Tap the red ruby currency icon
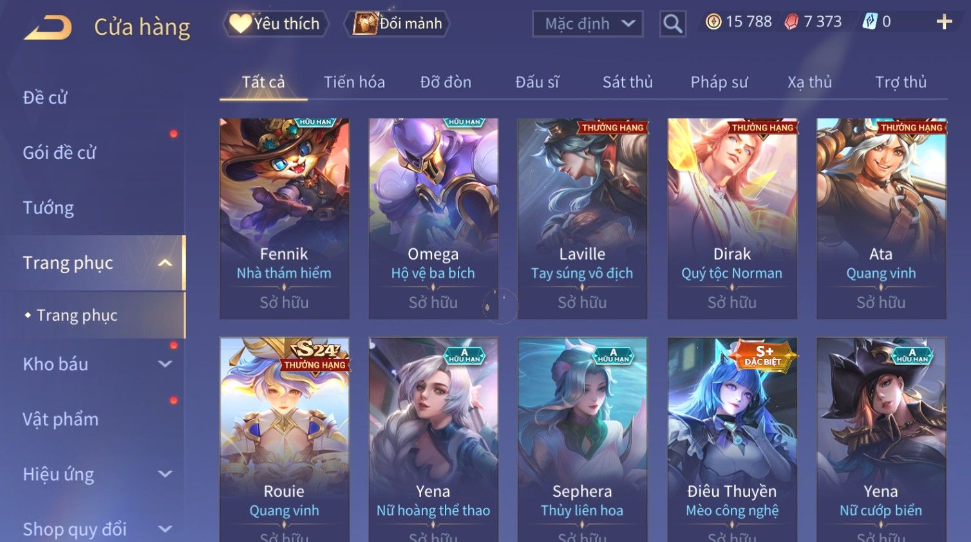 pos(791,22)
